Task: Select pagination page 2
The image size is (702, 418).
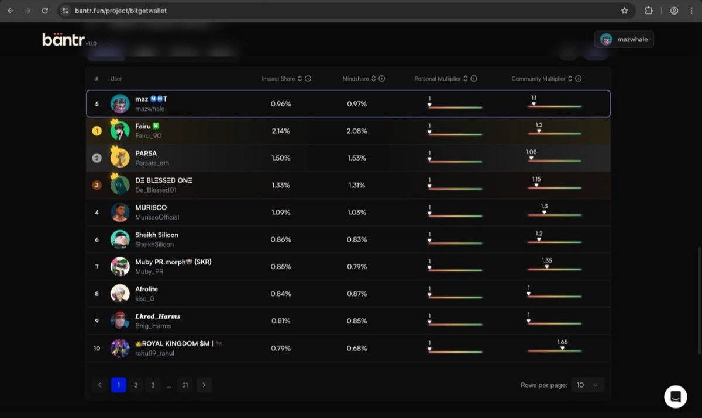Action: tap(136, 385)
